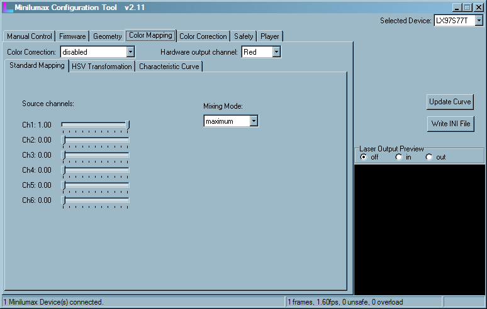Open the Mixing Mode dropdown
Image resolution: width=487 pixels, height=309 pixels.
(253, 121)
